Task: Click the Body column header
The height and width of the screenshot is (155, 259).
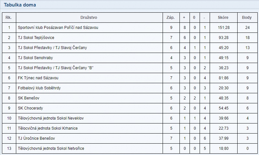Action: [247, 18]
